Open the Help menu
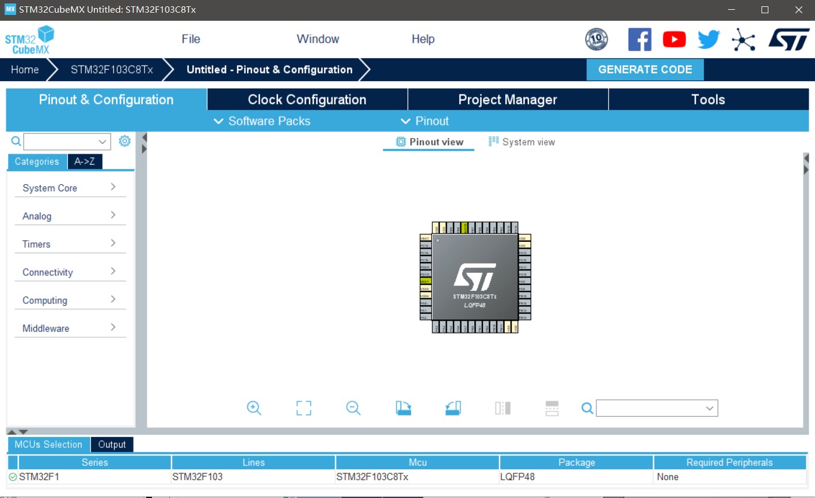Image resolution: width=815 pixels, height=498 pixels. (x=423, y=39)
